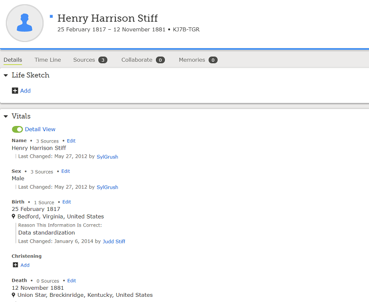Edit the Name vital

coord(71,141)
